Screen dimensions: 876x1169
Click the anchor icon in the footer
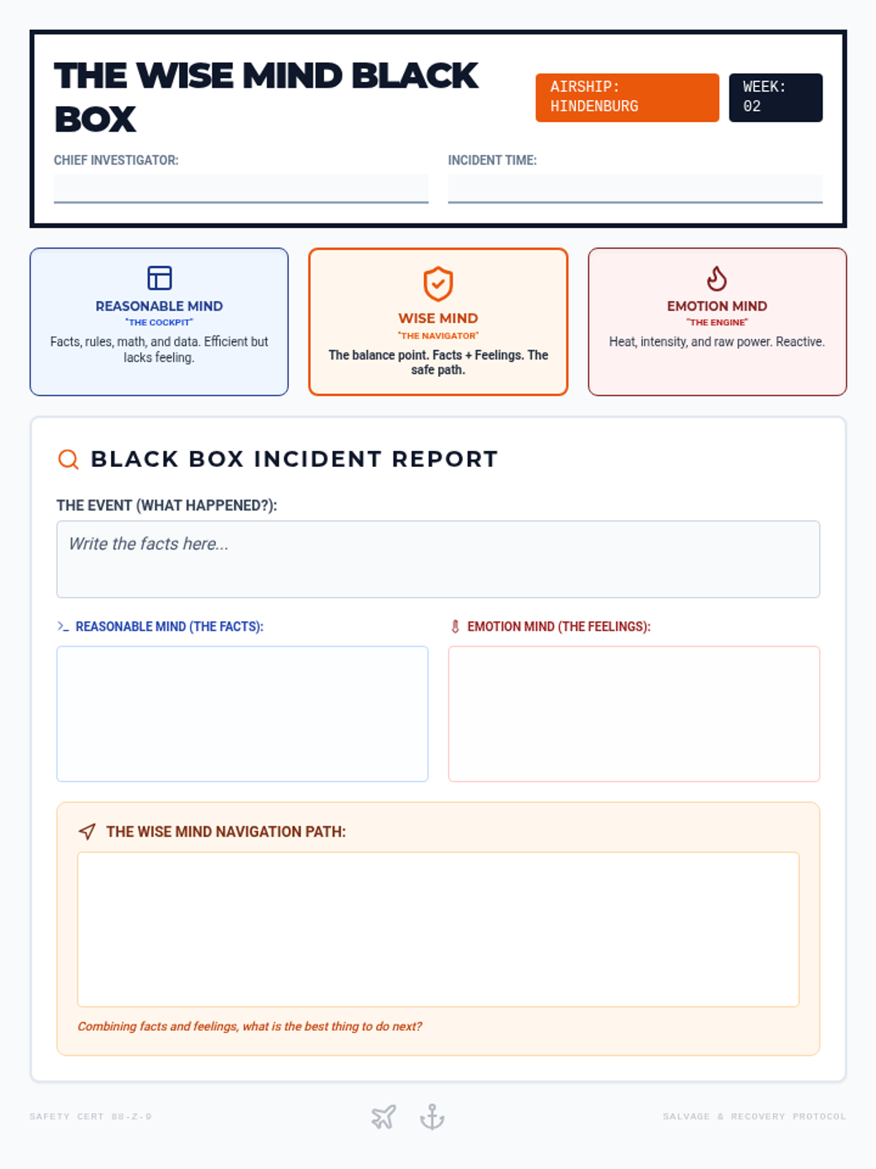432,1116
